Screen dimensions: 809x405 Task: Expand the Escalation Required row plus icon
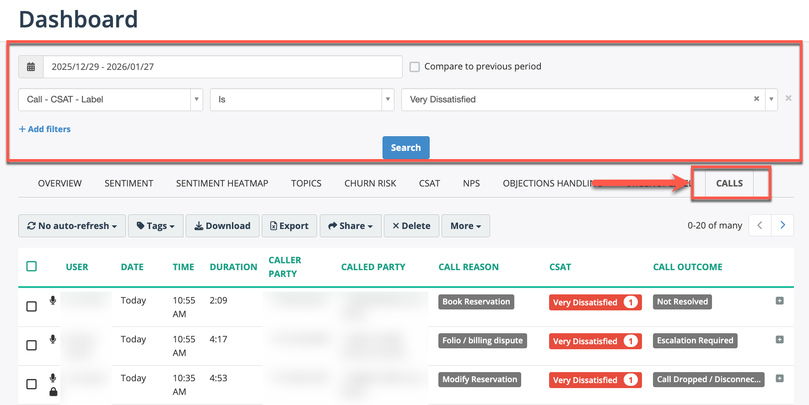point(780,340)
